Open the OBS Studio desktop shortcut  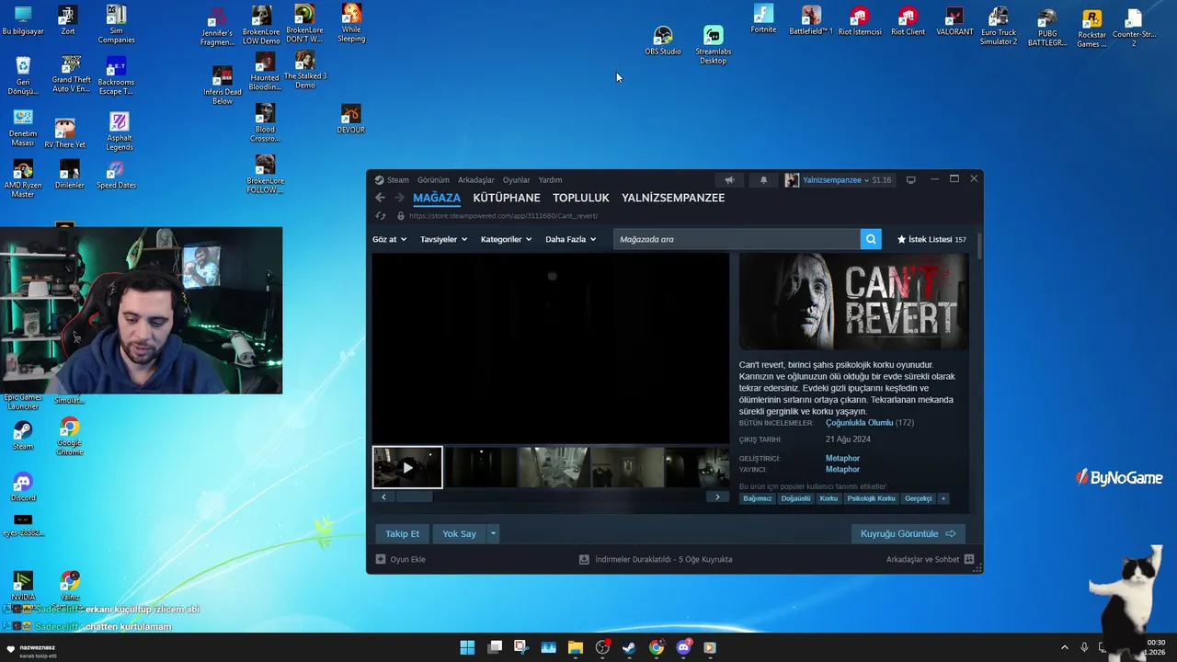pos(663,40)
